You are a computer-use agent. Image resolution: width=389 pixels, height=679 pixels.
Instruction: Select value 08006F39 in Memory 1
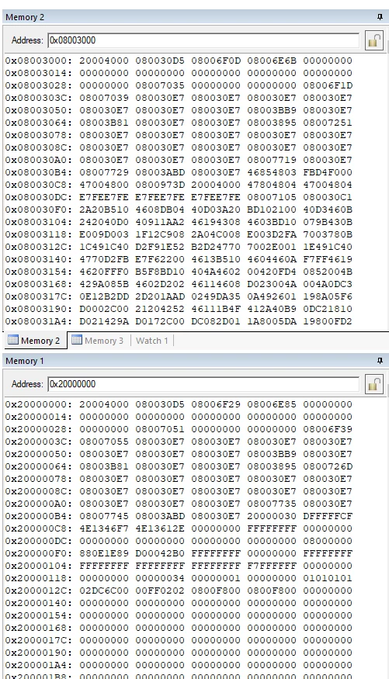328,429
